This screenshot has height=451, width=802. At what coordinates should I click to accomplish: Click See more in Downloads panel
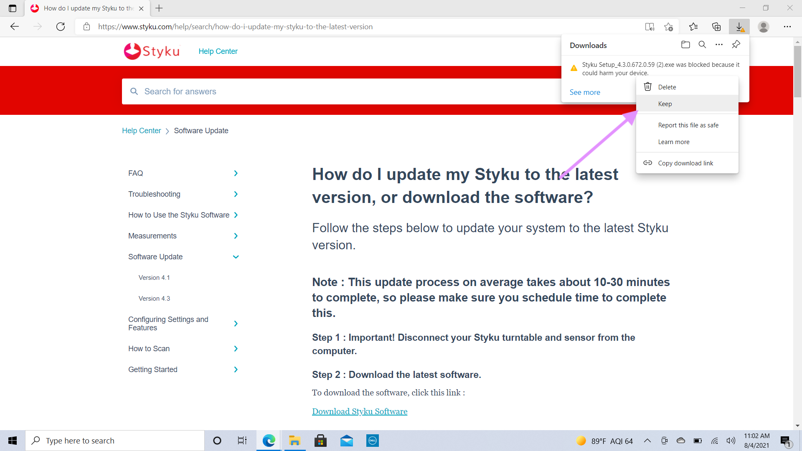585,92
